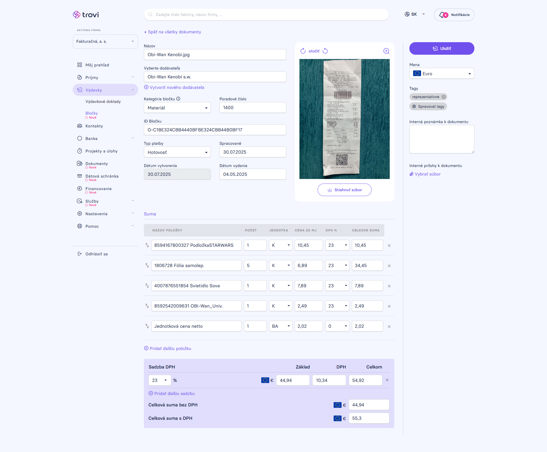Click Pridať ďalšiu sadzbu link

(172, 394)
